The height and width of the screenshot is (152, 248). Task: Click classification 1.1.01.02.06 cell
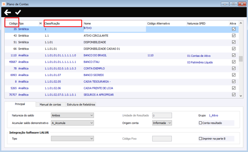click(x=53, y=88)
